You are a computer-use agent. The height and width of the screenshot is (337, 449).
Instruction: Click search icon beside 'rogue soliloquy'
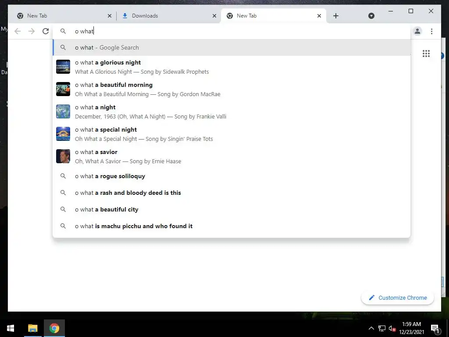[x=63, y=176]
